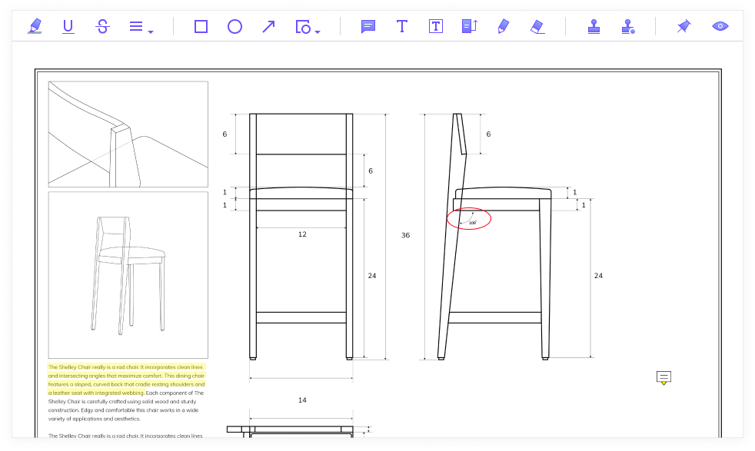Select the Circle shape tool
755x451 pixels.
(234, 26)
